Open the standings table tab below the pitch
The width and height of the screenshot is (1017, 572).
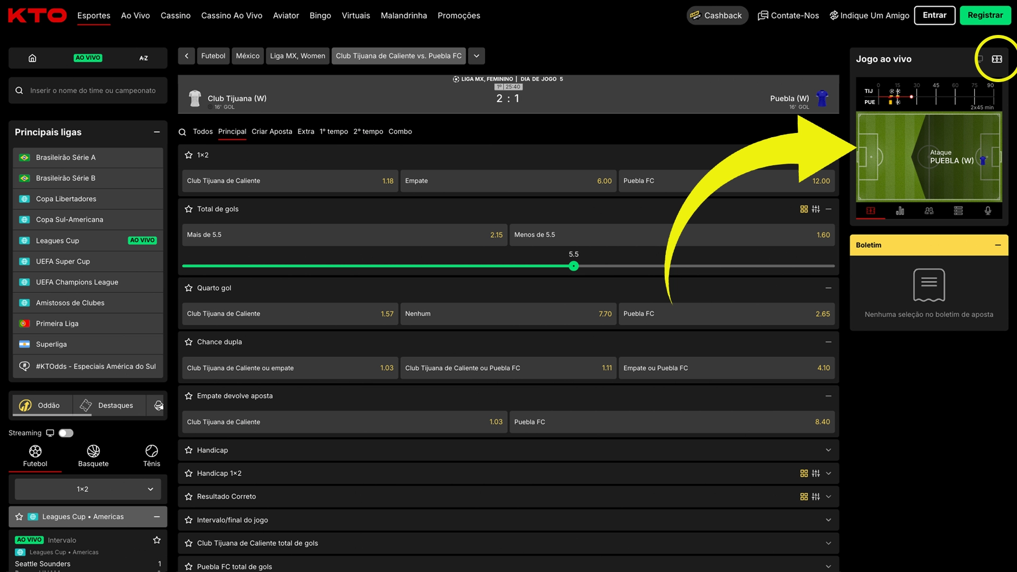point(958,211)
